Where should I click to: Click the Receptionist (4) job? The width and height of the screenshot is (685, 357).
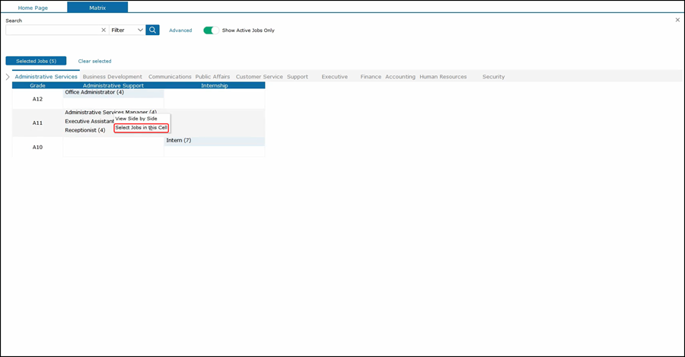[x=85, y=130]
